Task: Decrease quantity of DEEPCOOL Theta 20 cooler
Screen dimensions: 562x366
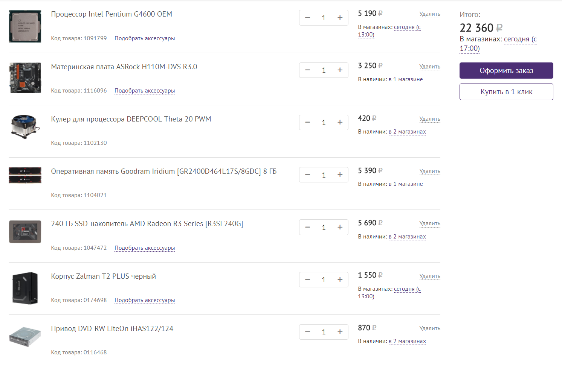Action: [x=307, y=123]
